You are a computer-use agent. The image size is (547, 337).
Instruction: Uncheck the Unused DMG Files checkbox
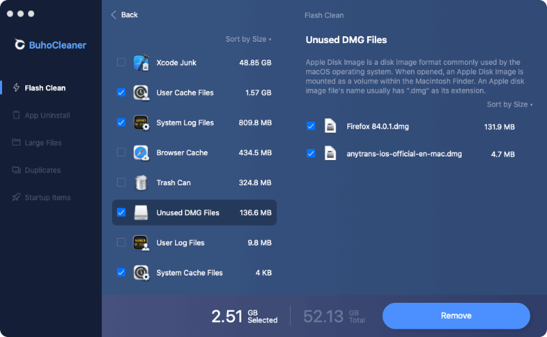click(x=121, y=213)
